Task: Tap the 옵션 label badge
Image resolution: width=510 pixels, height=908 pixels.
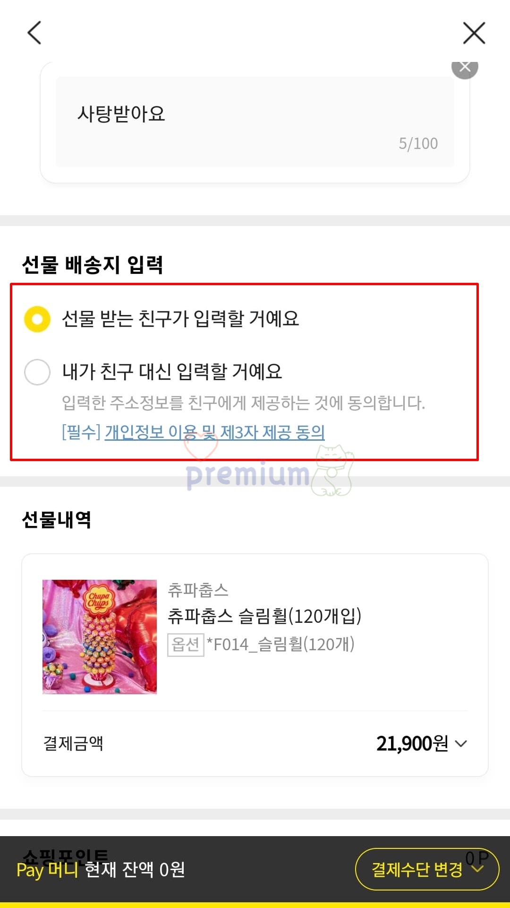Action: coord(186,645)
